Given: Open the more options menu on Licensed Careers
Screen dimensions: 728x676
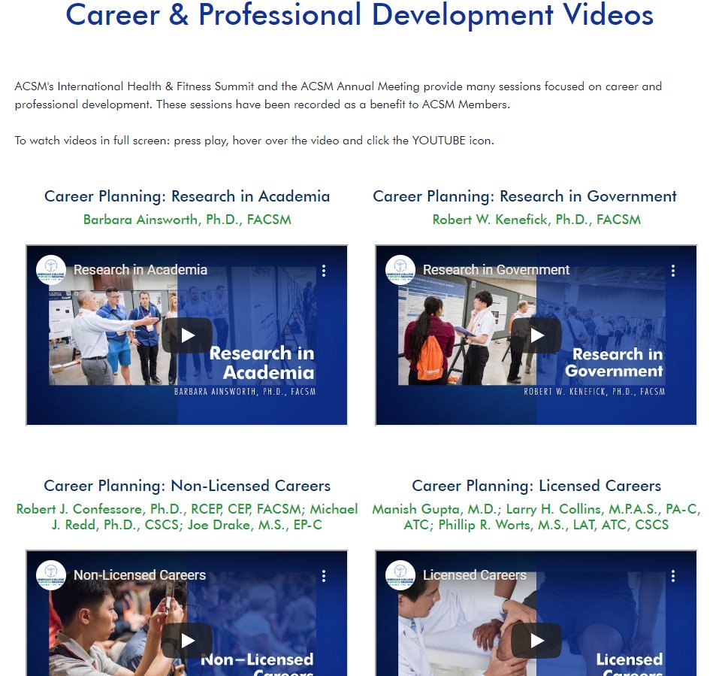Looking at the screenshot, I should point(673,576).
